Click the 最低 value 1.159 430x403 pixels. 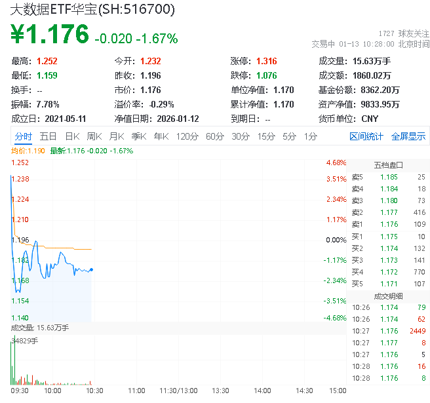[x=47, y=75]
